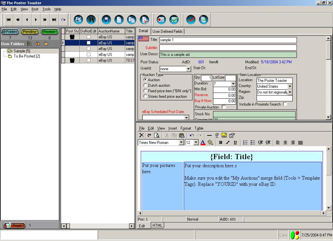The width and height of the screenshot is (333, 241).
Task: Choose Fixed price item BIN only
Action: (145, 91)
